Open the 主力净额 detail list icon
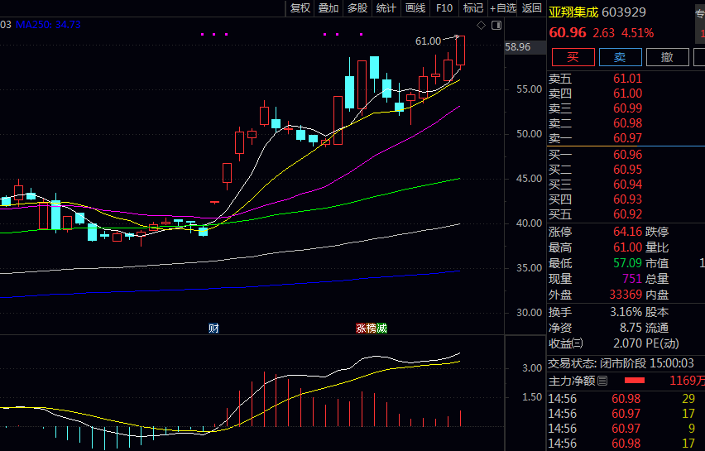Viewport: 705px width, 451px height. tap(602, 381)
